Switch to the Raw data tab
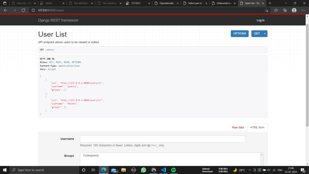Image resolution: width=309 pixels, height=174 pixels. (x=238, y=127)
